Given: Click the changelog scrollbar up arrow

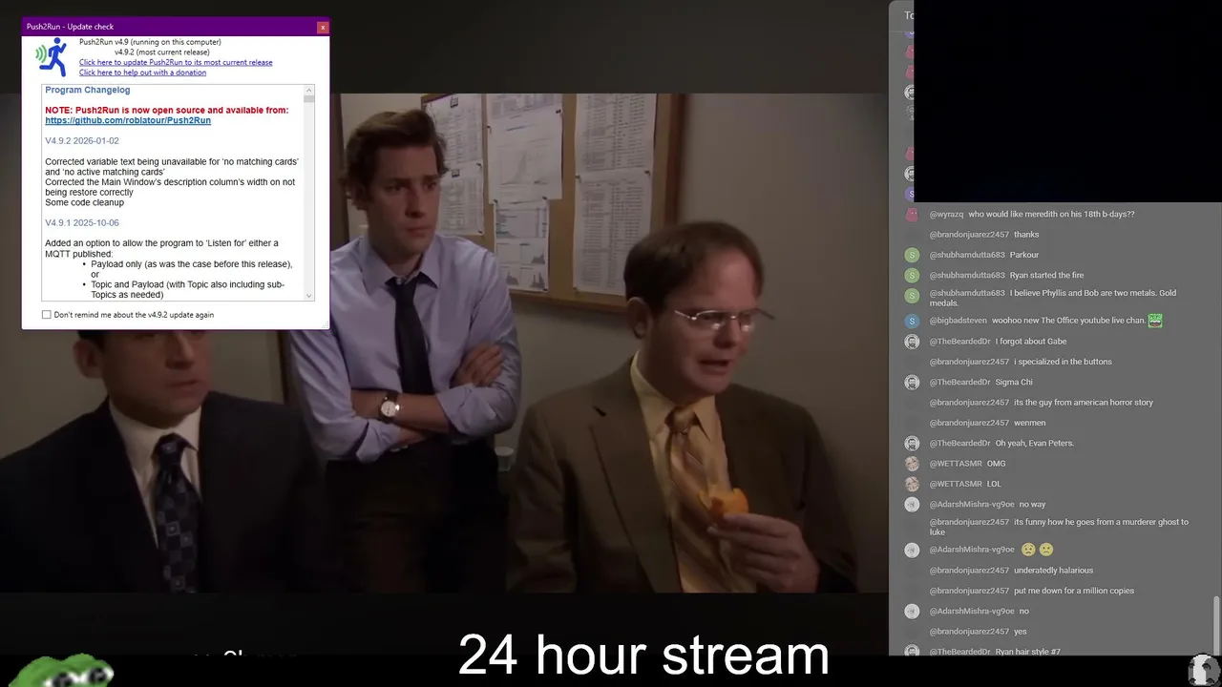Looking at the screenshot, I should [x=309, y=90].
